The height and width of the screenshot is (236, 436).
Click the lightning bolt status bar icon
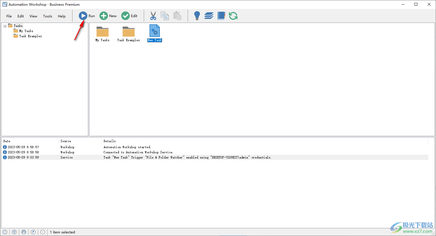33,232
